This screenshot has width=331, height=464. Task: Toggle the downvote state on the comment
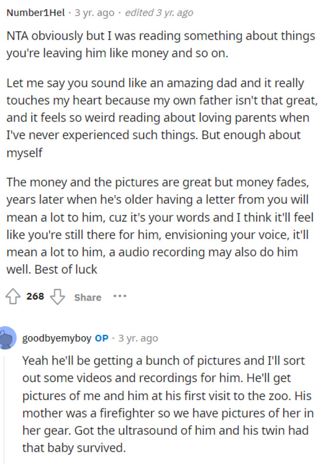[x=57, y=297]
